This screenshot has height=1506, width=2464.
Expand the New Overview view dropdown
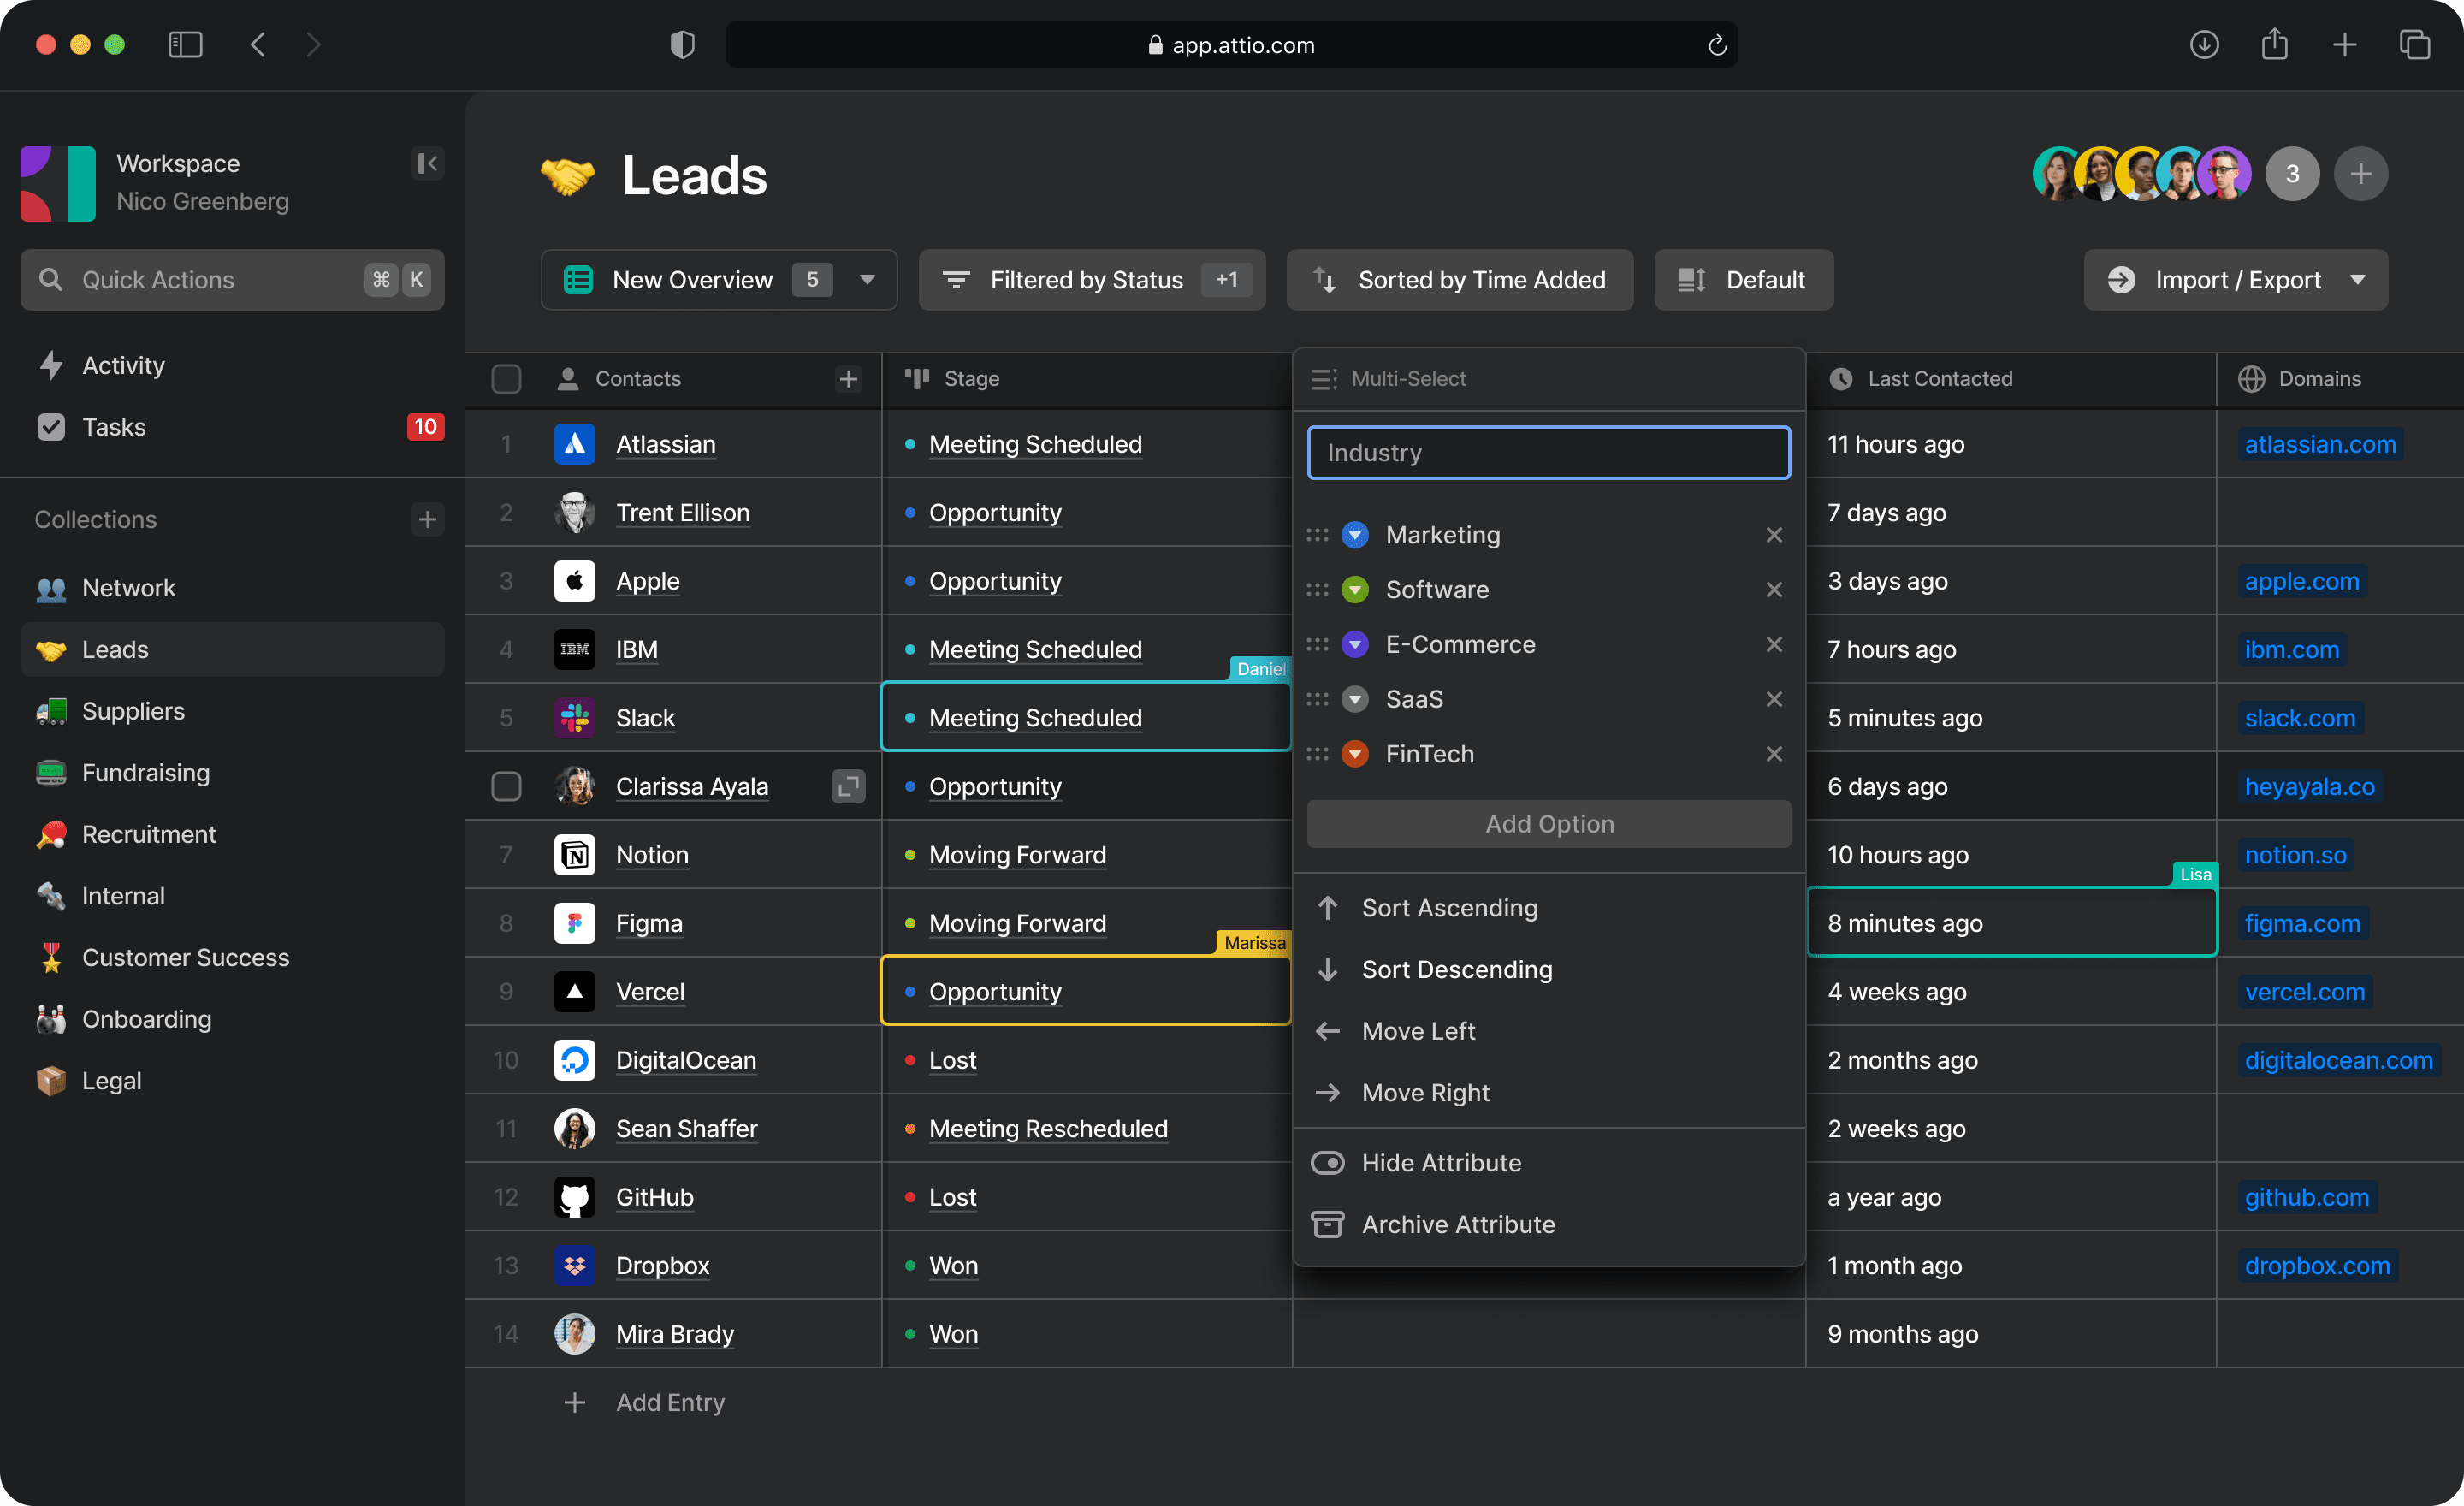click(x=867, y=280)
